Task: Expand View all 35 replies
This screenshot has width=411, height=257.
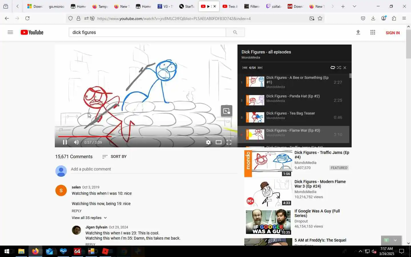Action: pyautogui.click(x=89, y=218)
